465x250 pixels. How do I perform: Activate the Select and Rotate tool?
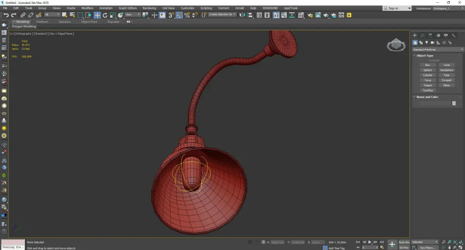105,15
